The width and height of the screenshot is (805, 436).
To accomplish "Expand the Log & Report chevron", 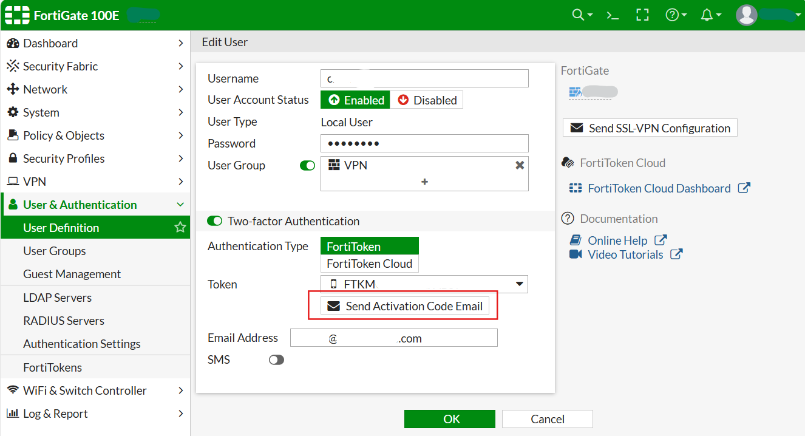I will pos(181,414).
